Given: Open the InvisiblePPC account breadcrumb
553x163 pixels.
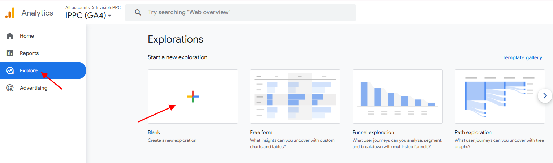Looking at the screenshot, I should [108, 7].
